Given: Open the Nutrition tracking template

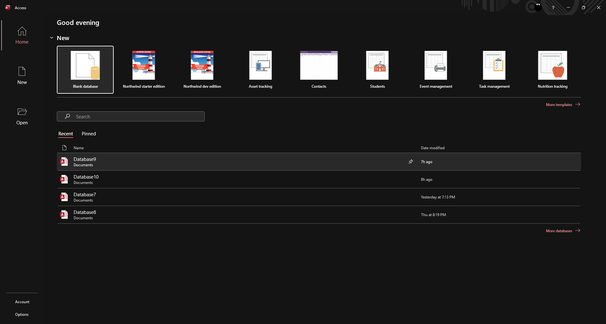Looking at the screenshot, I should pos(553,70).
